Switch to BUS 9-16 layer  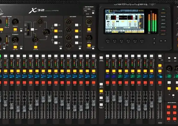[101, 98]
